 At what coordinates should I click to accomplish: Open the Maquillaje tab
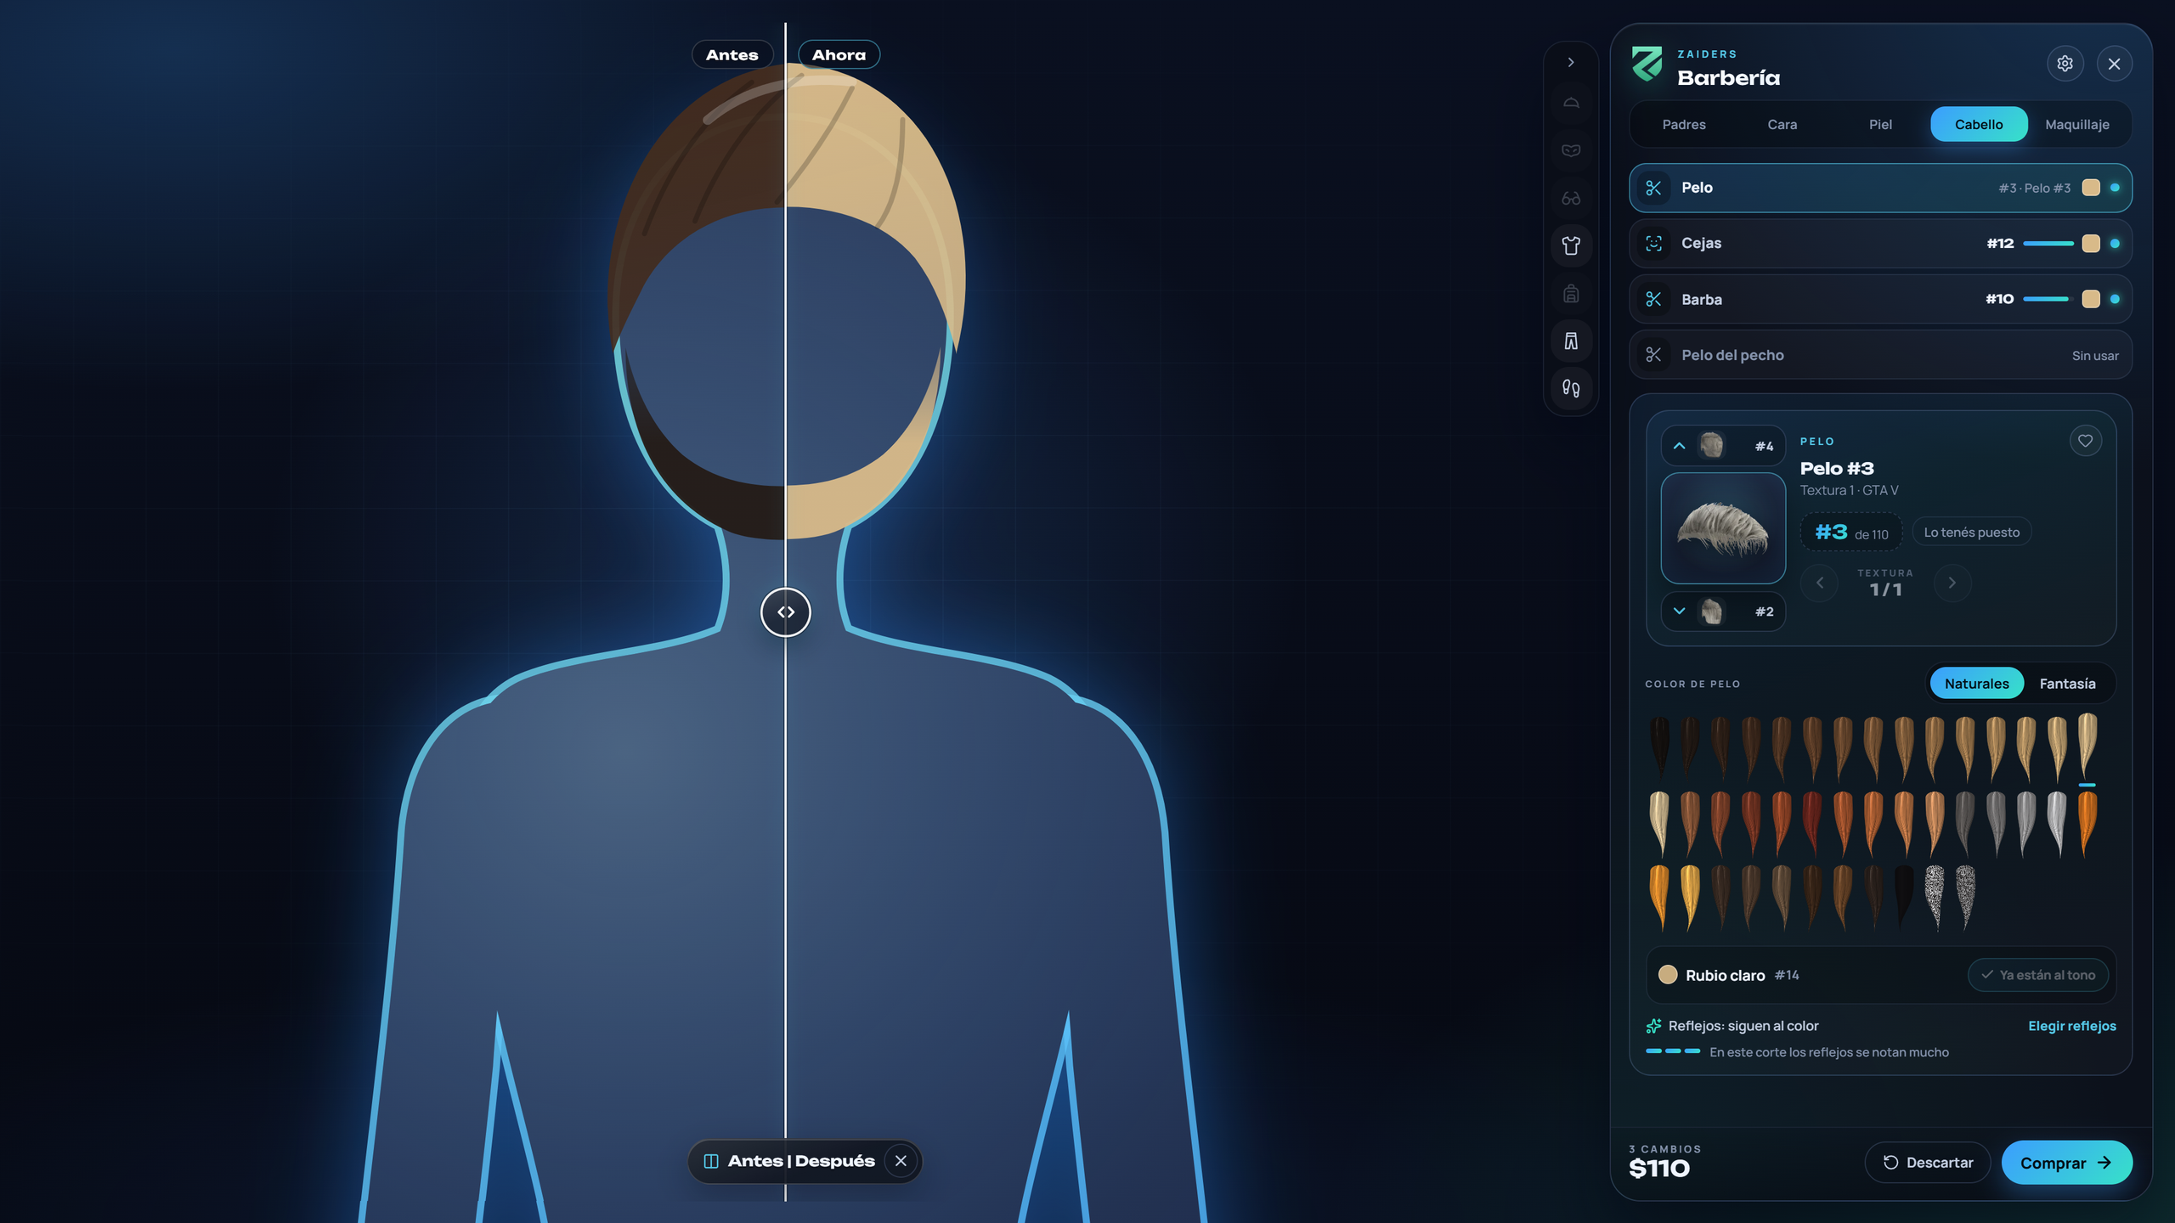pos(2076,124)
